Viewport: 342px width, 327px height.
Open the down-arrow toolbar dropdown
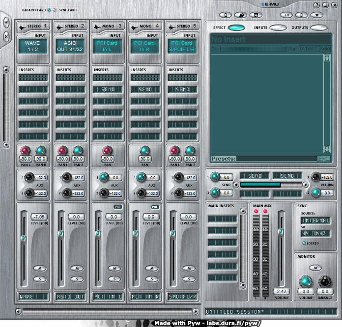point(317,15)
